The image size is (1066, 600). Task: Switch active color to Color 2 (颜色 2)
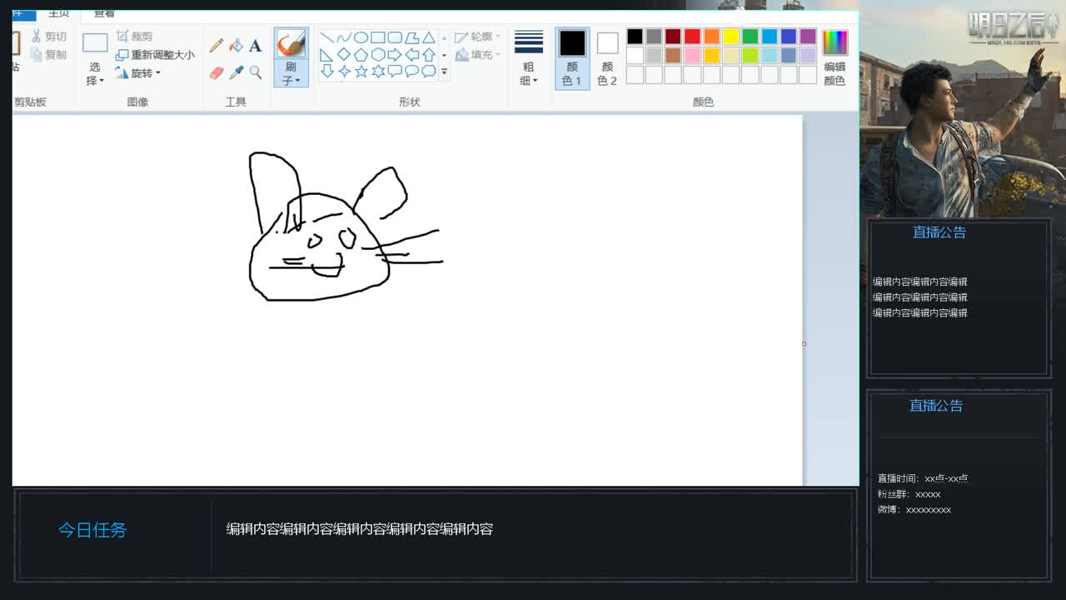coord(607,58)
